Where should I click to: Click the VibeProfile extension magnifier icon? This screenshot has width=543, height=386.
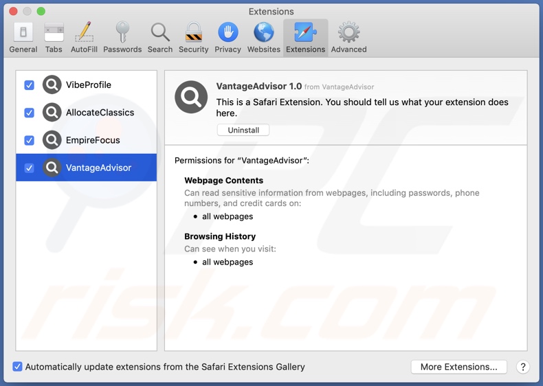pyautogui.click(x=52, y=84)
